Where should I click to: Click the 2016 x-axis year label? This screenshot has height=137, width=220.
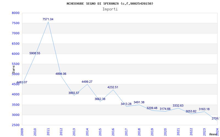pyautogui.click(x=113, y=132)
